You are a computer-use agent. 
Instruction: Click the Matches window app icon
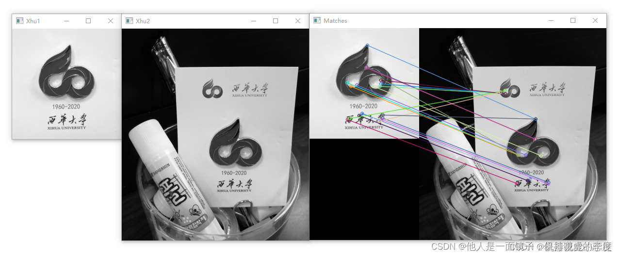click(317, 20)
